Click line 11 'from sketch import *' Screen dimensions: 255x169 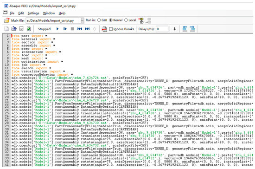[x=31, y=68]
